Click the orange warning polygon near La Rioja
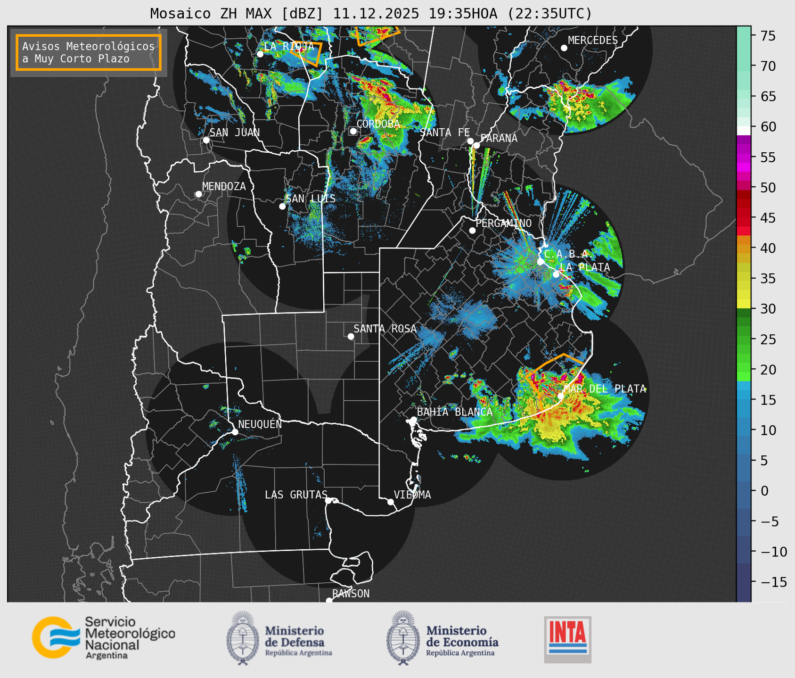The image size is (795, 678). (x=307, y=53)
